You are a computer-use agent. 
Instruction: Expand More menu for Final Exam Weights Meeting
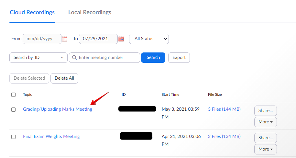265,149
